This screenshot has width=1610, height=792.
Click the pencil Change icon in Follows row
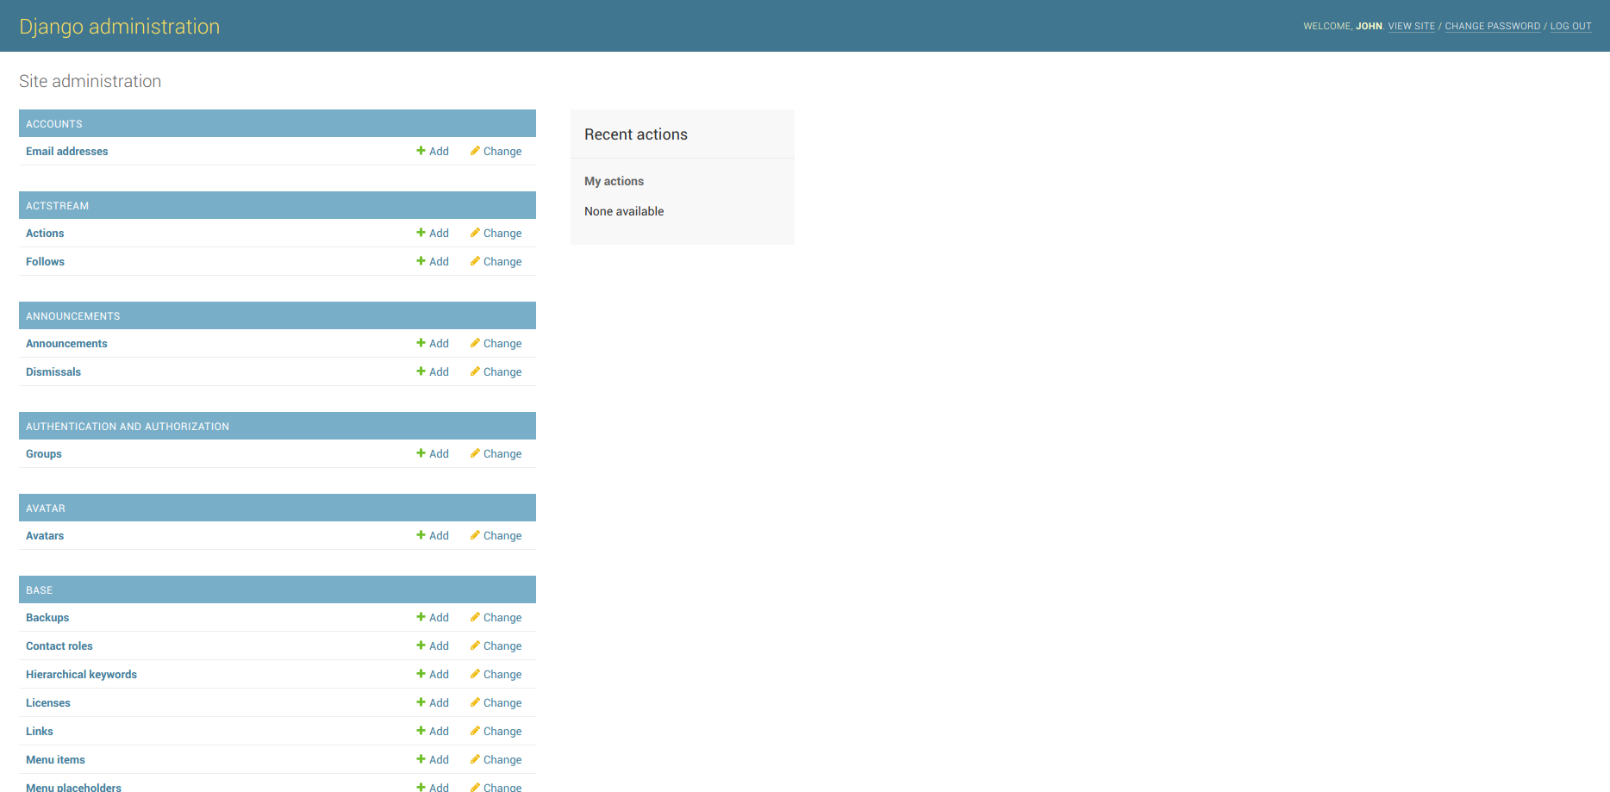pyautogui.click(x=475, y=261)
